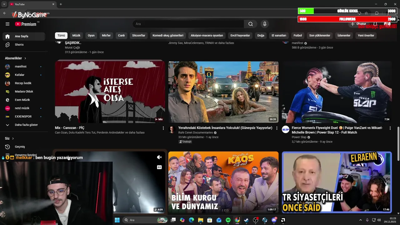Select the Mix'ler filter chip
400x225 pixels.
pos(106,36)
